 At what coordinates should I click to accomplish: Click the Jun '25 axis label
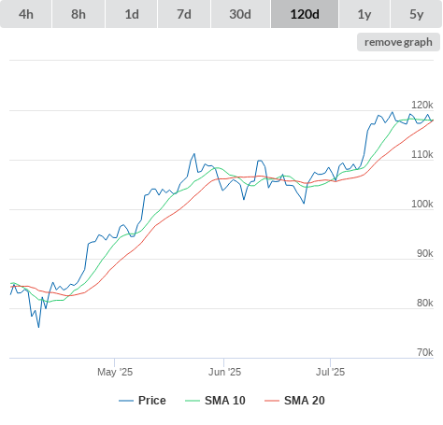pos(224,372)
